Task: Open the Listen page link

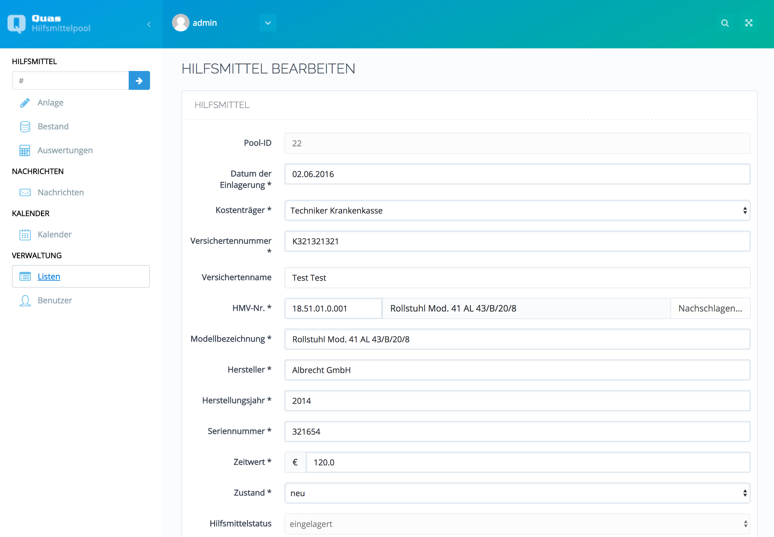Action: [x=49, y=276]
